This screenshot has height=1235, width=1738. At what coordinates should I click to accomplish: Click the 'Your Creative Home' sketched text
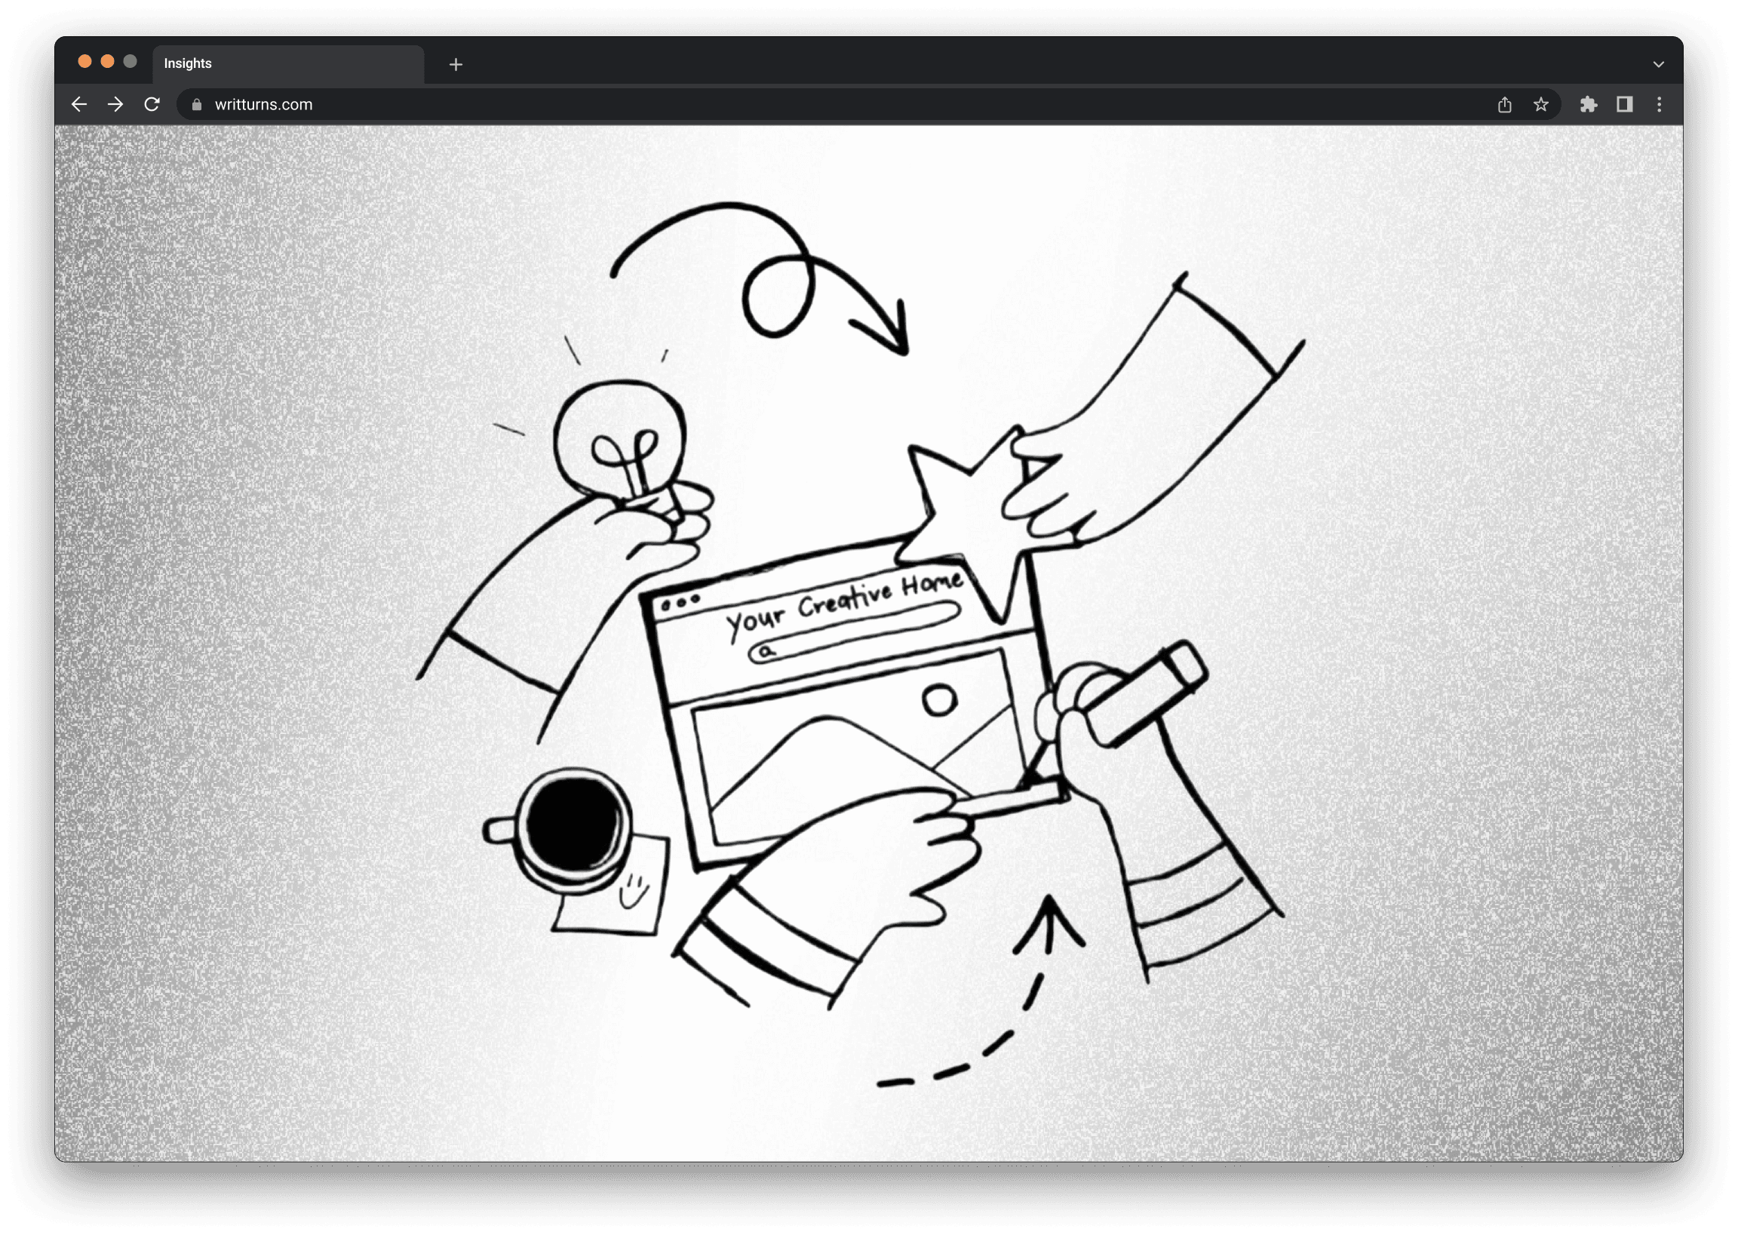844,603
